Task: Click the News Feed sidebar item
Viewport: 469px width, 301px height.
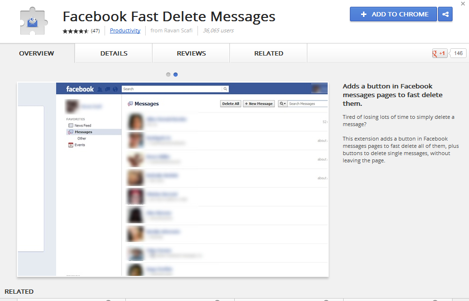Action: tap(83, 126)
